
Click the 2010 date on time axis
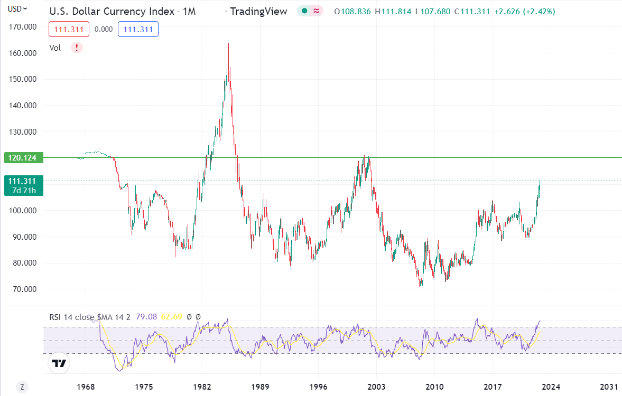pyautogui.click(x=434, y=387)
